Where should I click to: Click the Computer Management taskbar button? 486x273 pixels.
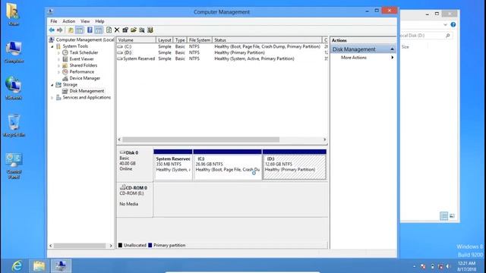point(61,266)
